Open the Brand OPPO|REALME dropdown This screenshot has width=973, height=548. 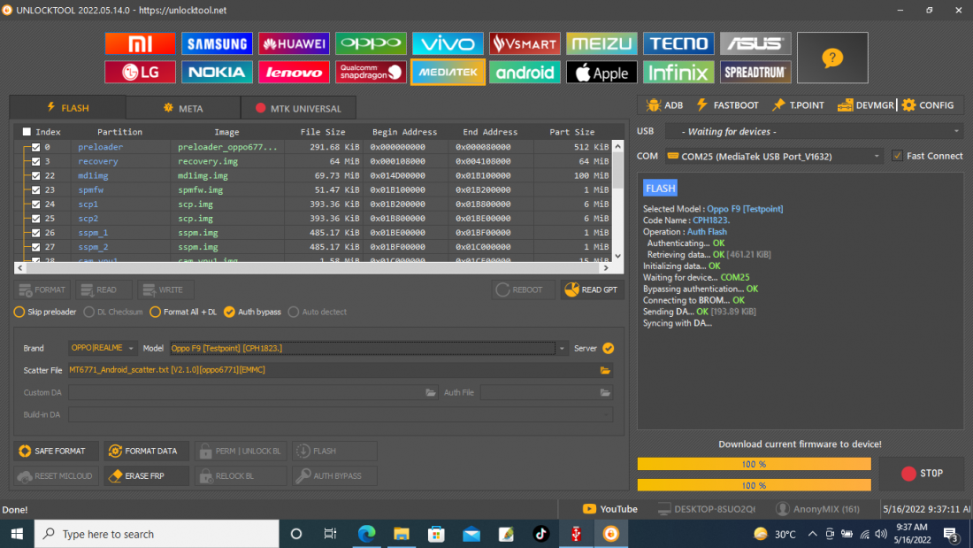(103, 348)
